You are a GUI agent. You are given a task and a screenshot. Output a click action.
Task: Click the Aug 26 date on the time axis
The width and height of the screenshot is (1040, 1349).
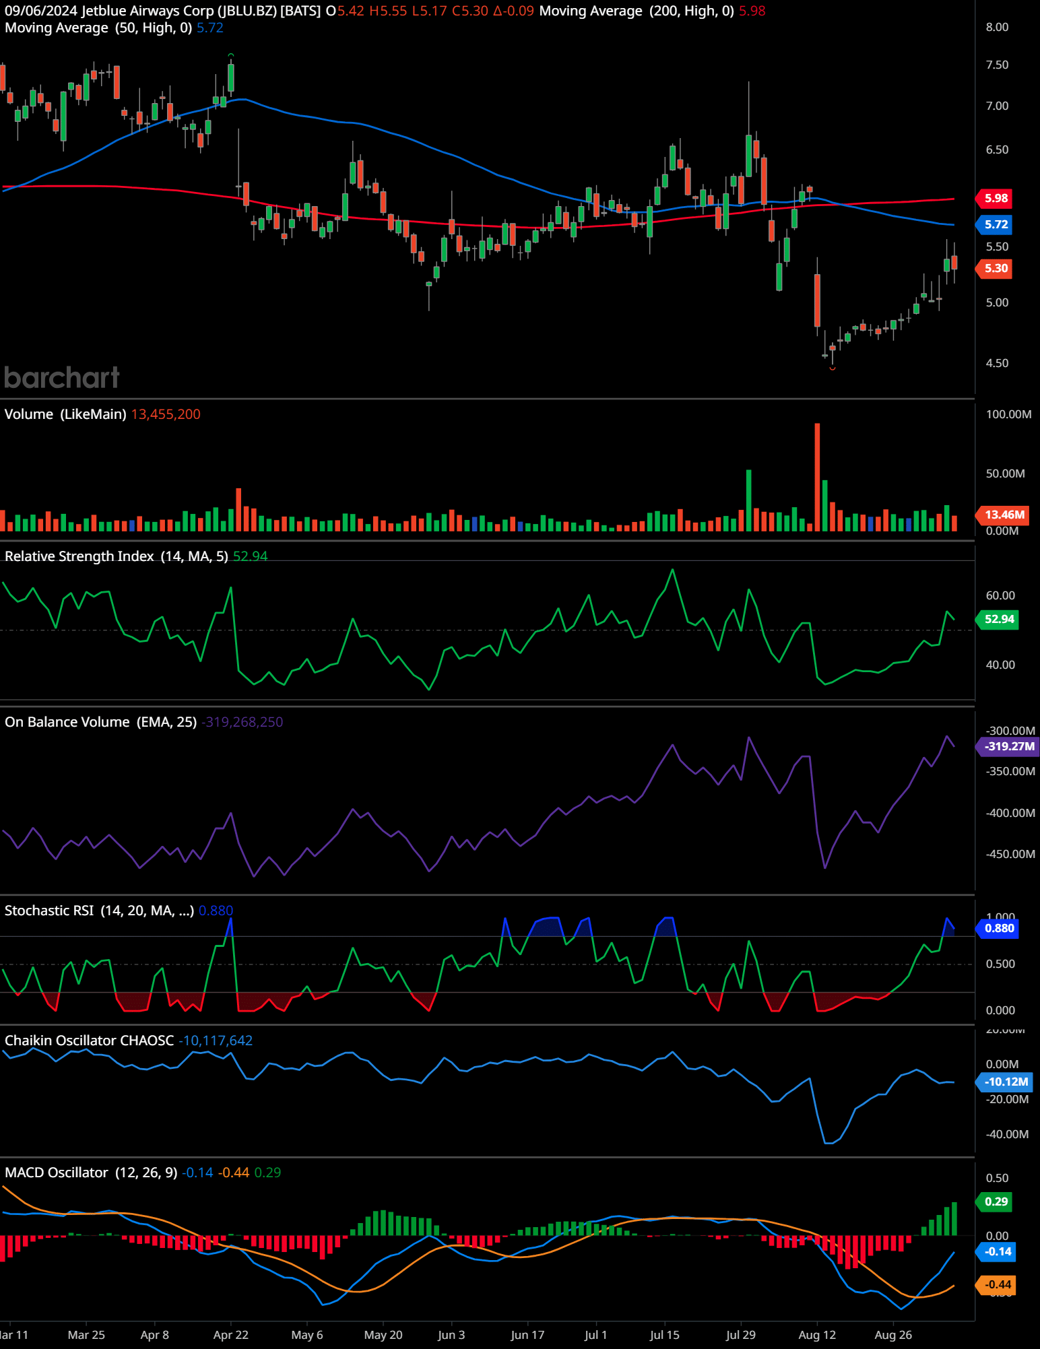click(x=893, y=1335)
